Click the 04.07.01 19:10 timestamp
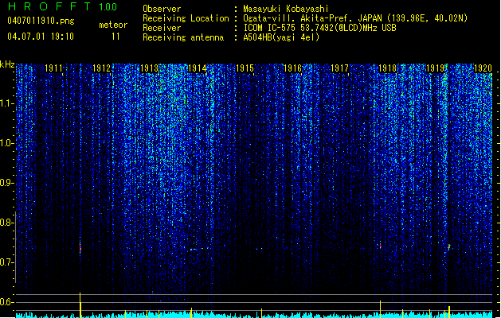Viewport: 501px width, 318px height. pyautogui.click(x=41, y=37)
